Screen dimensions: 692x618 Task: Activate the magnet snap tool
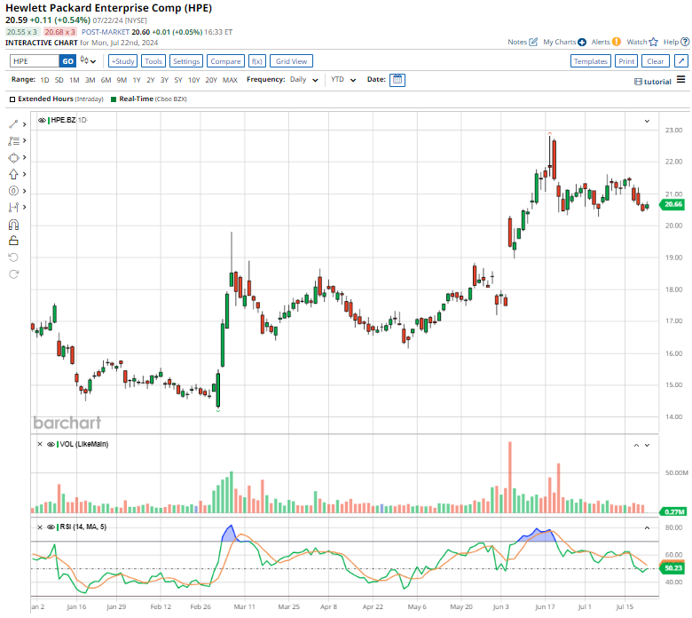[x=13, y=224]
